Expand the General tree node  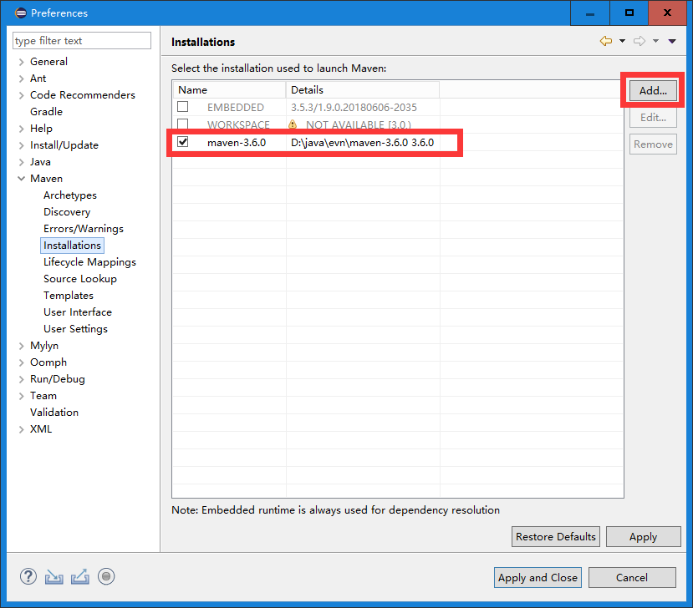(21, 62)
